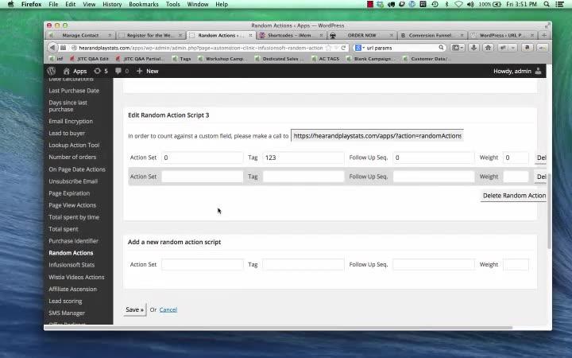Click the search magnifier in search box
The image size is (572, 358).
coord(441,48)
